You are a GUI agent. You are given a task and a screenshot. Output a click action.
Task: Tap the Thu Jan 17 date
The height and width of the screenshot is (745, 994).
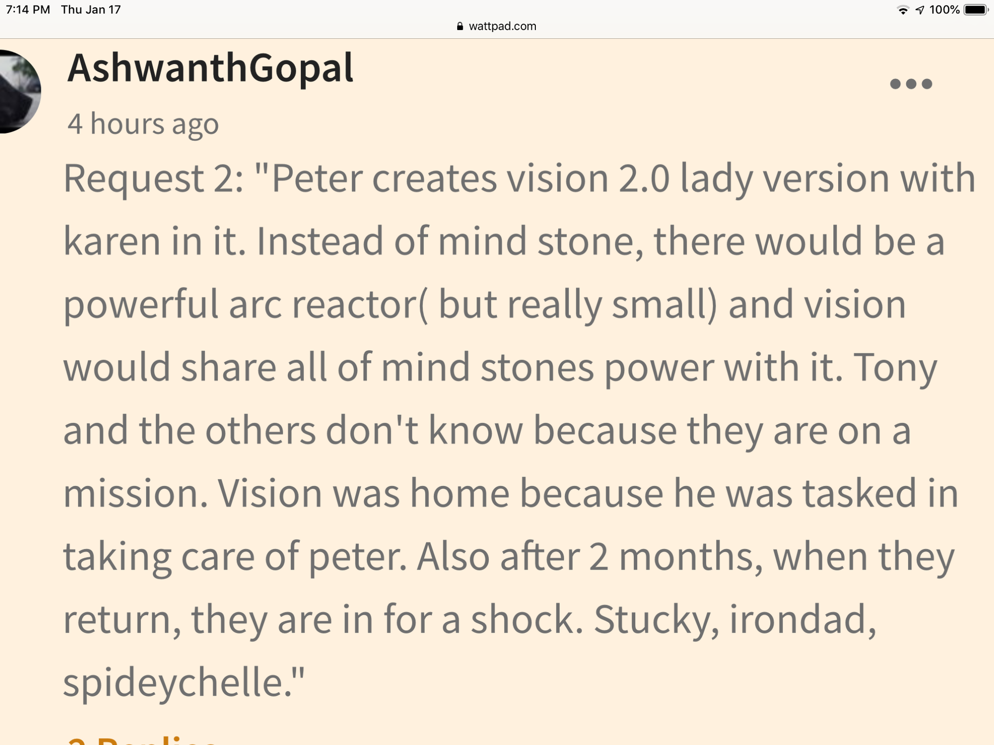(91, 10)
